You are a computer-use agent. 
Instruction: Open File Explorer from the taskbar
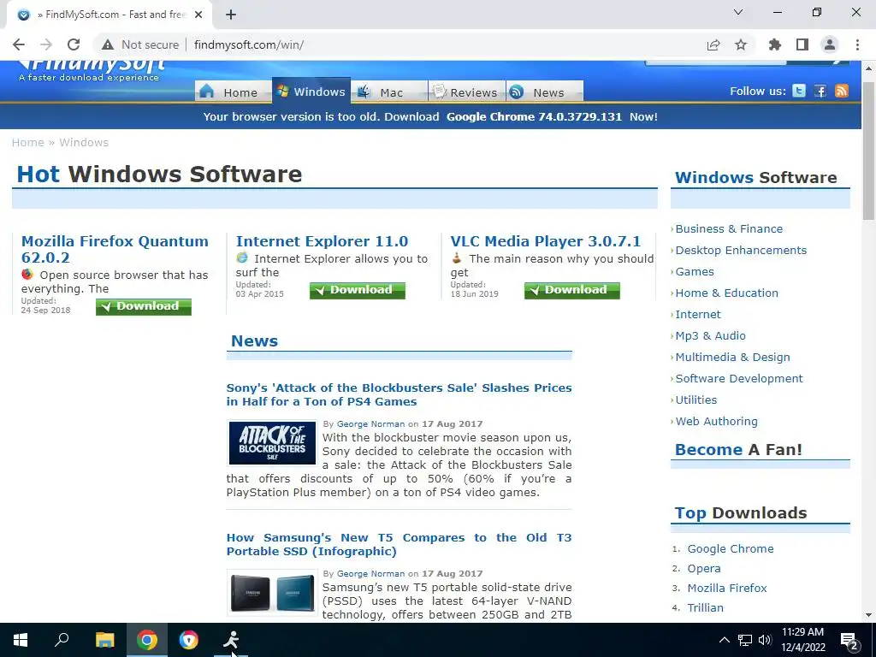coord(104,640)
